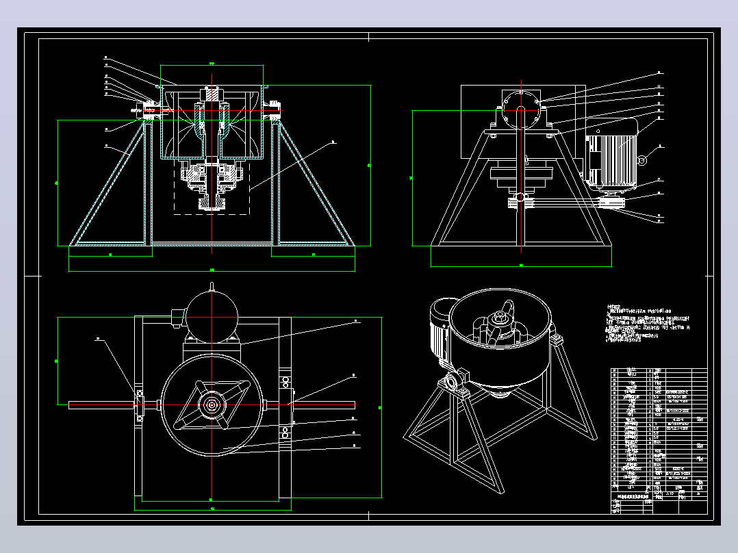Click the belt pulley beneath the motor in the side view
Viewport: 738px width, 553px height.
pos(612,203)
